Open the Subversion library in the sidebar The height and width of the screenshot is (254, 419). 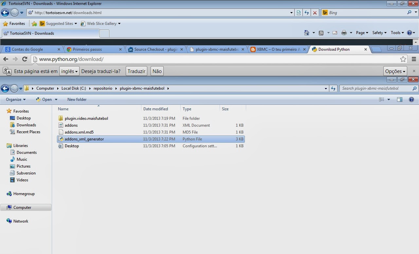(x=26, y=173)
